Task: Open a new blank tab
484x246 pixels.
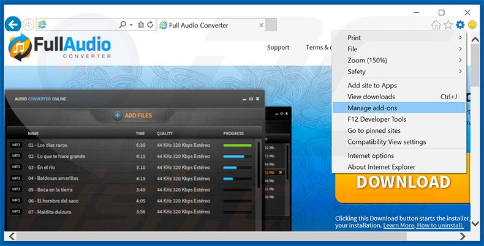Action: (271, 25)
